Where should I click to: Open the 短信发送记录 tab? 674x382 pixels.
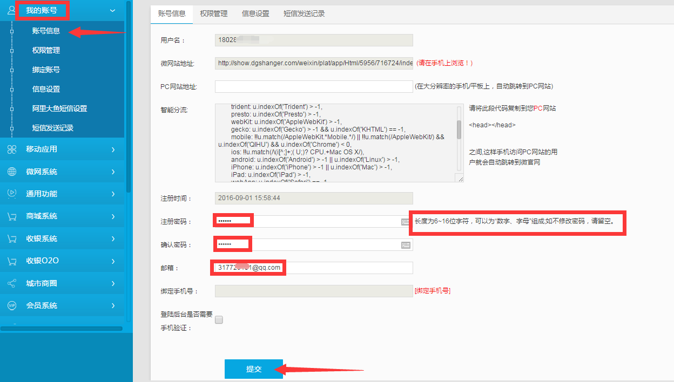tap(304, 13)
